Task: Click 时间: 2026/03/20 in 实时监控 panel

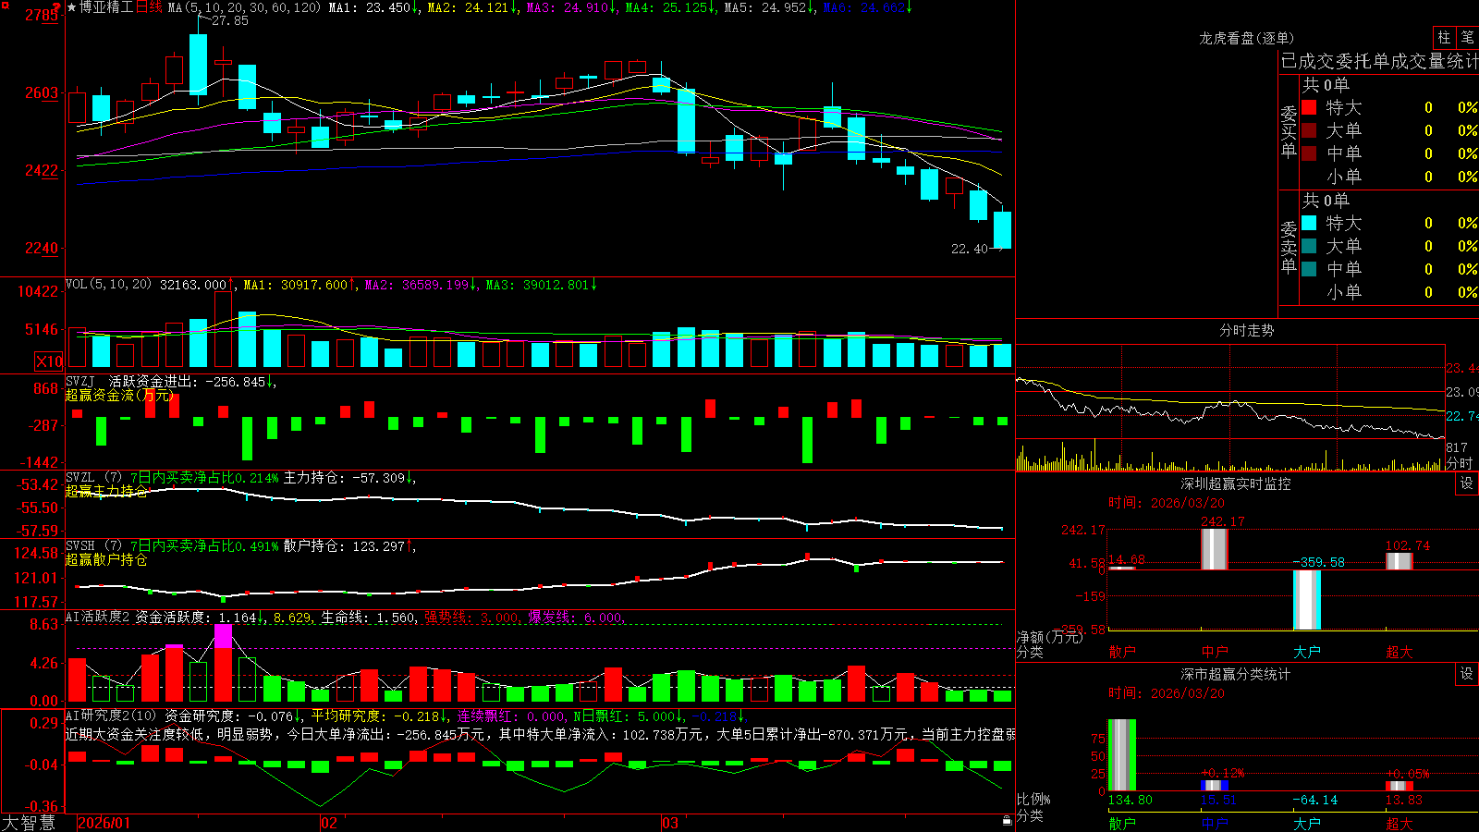Action: coord(1167,503)
